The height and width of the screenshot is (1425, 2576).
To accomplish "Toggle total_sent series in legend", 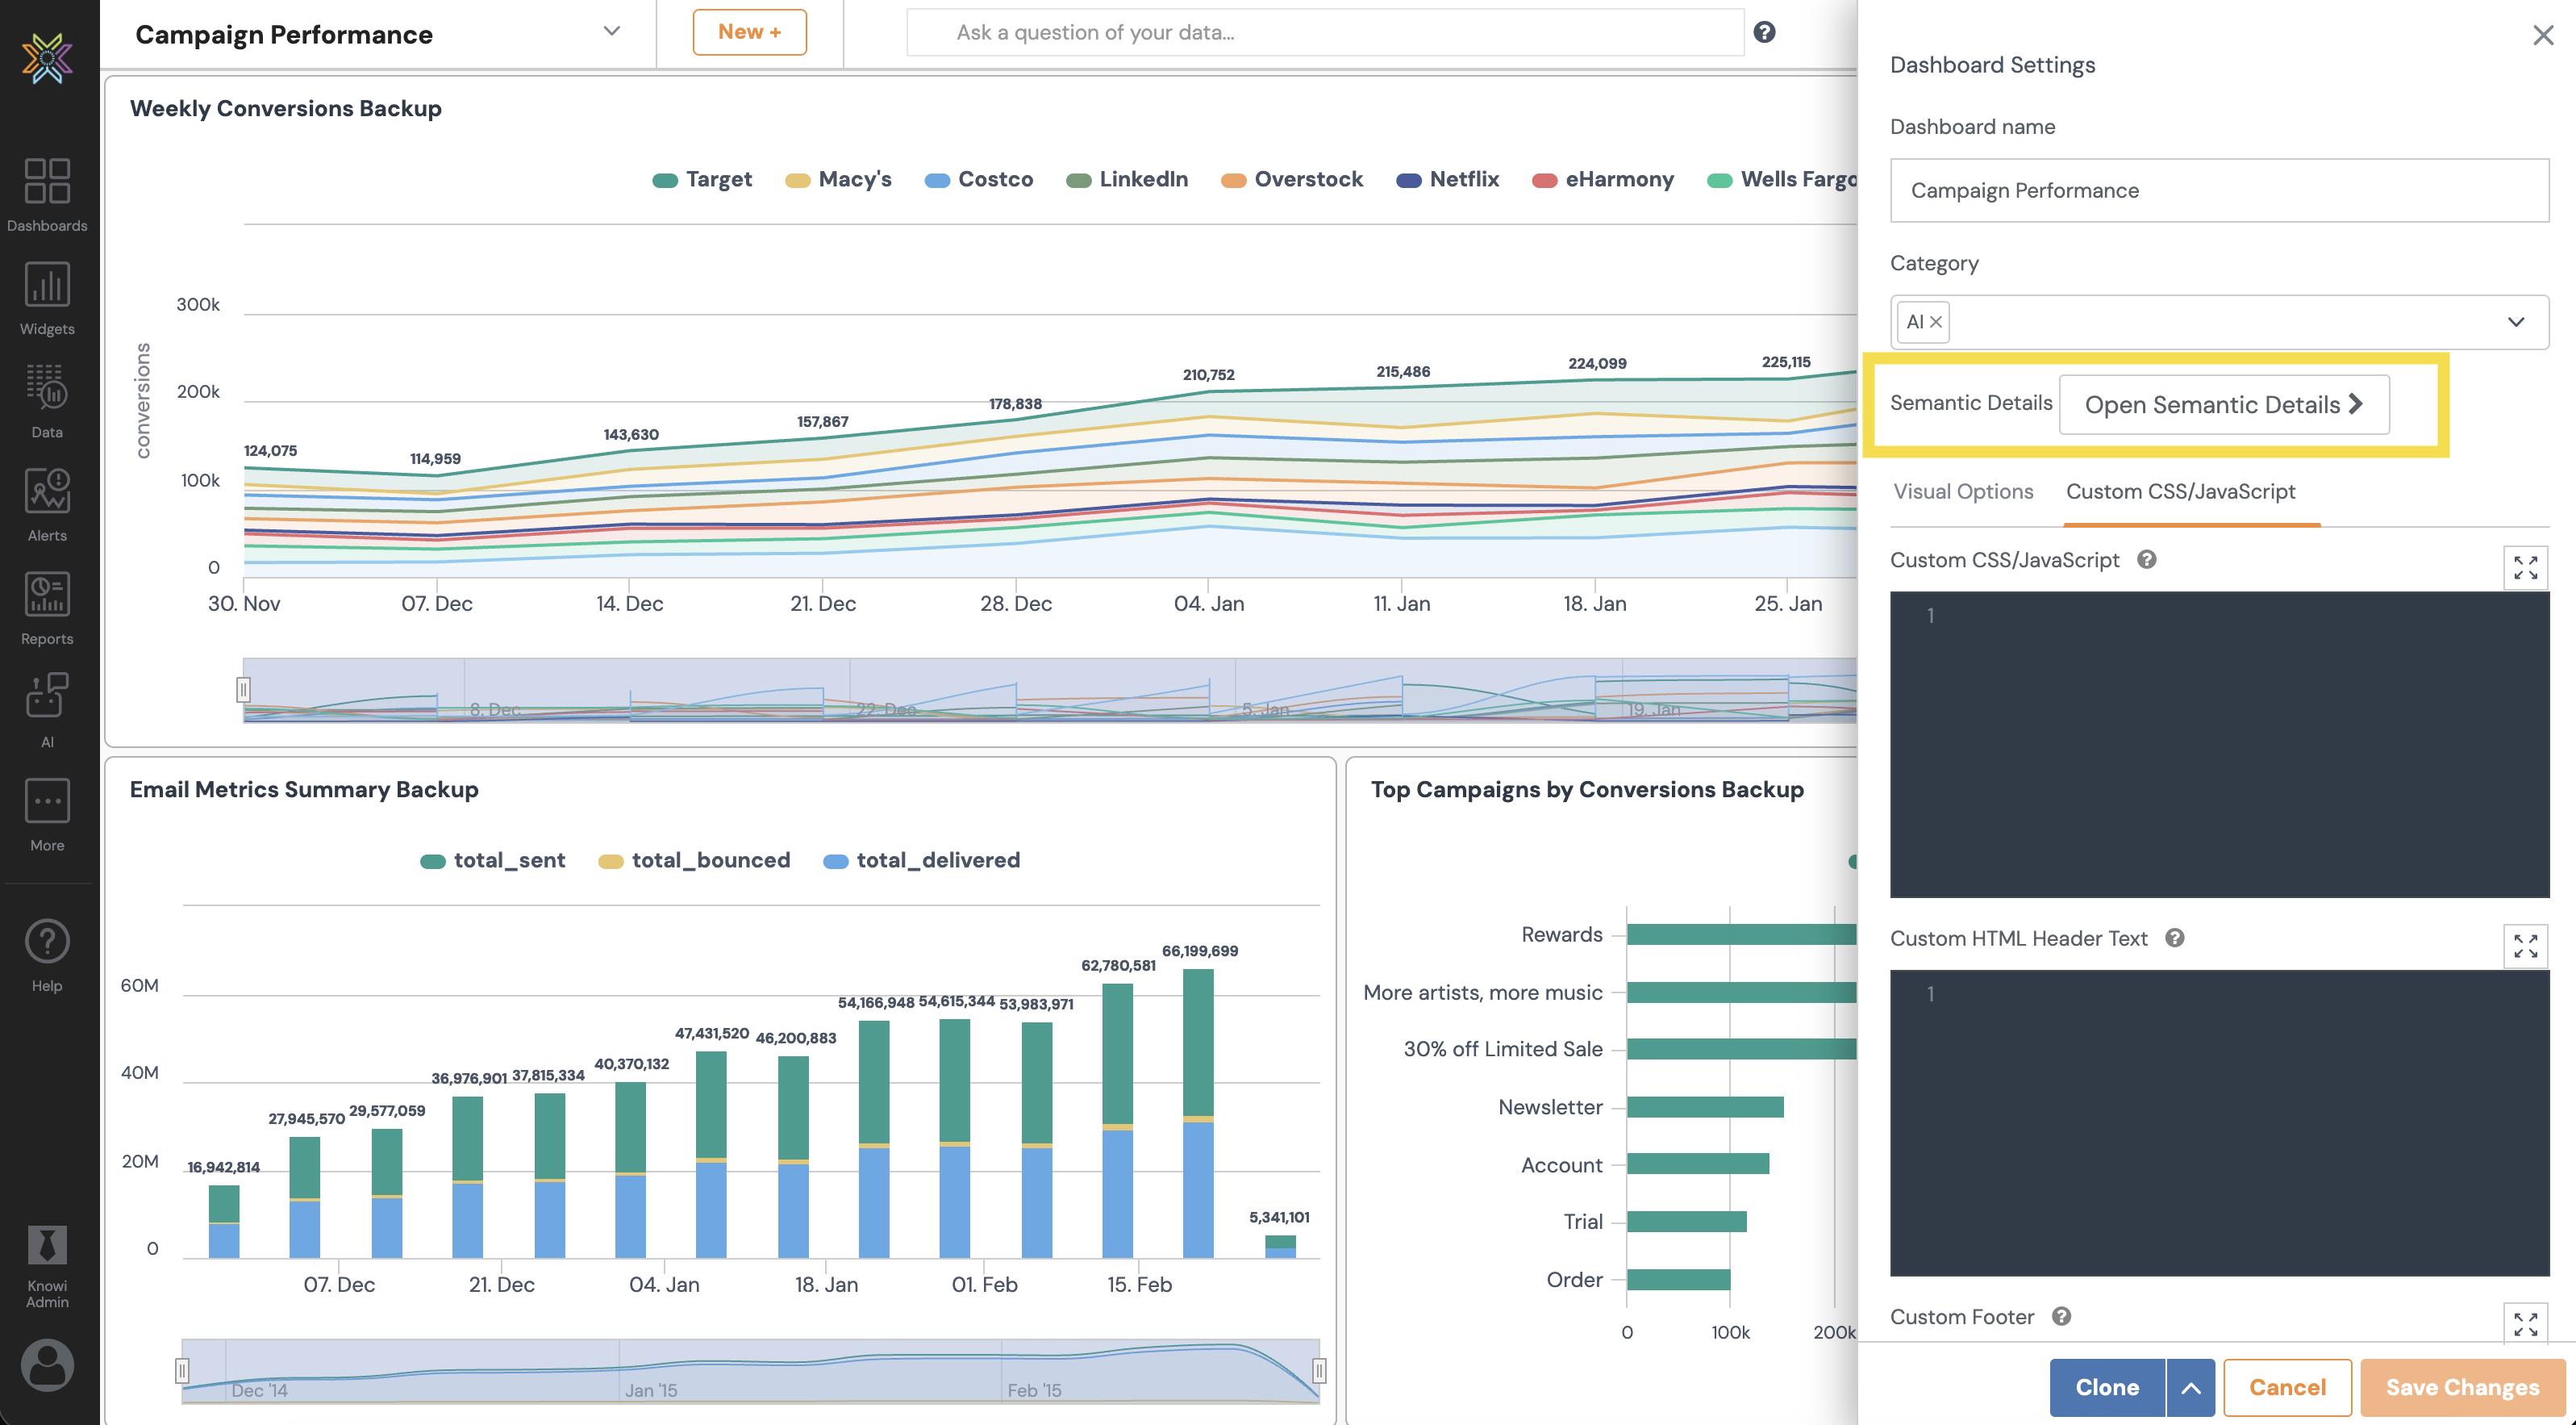I will 492,859.
